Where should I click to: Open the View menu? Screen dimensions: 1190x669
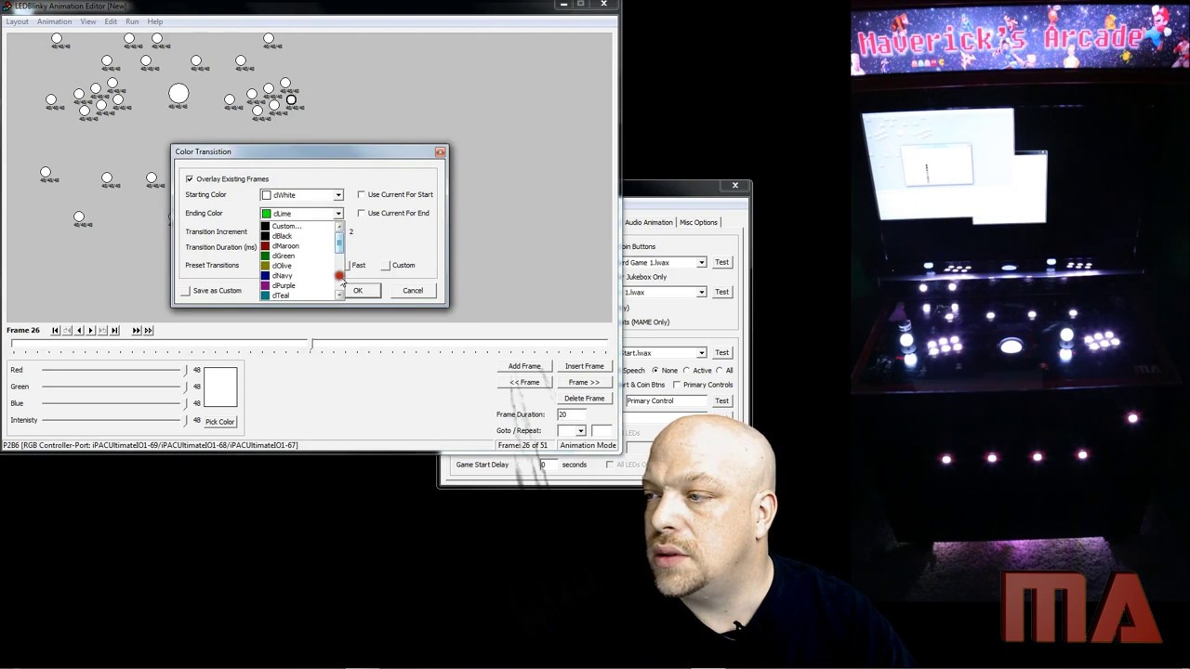(88, 21)
